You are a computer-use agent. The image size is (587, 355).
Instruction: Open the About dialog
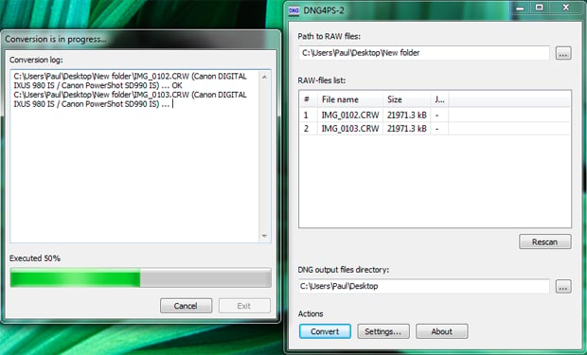442,331
